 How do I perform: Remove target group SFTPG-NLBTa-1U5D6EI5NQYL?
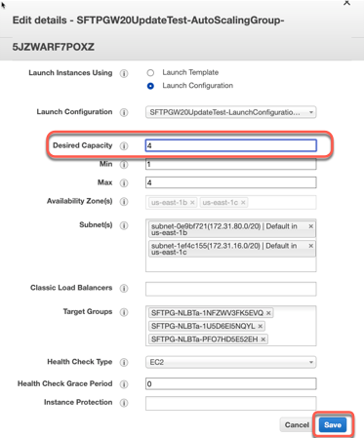(x=261, y=326)
